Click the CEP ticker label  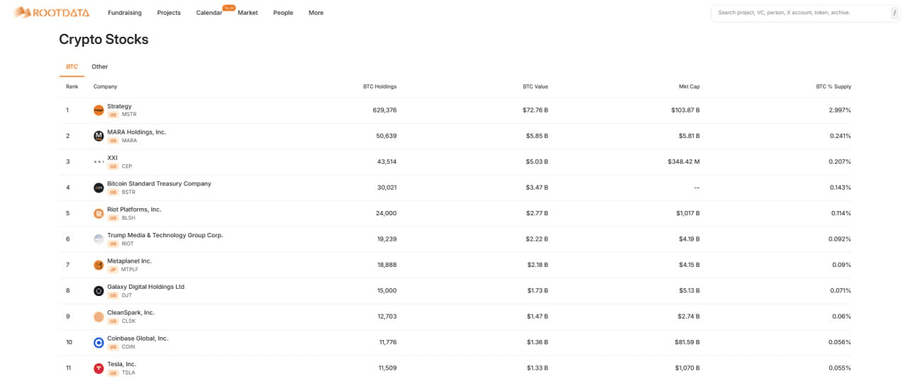click(127, 166)
